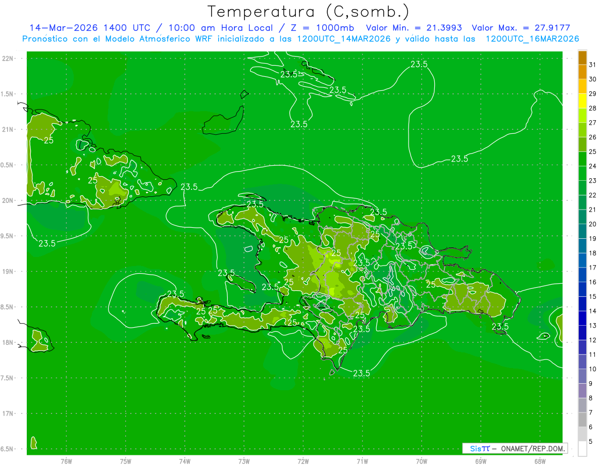The height and width of the screenshot is (468, 606).
Task: Click the 17N latitude axis label
Action: point(8,413)
